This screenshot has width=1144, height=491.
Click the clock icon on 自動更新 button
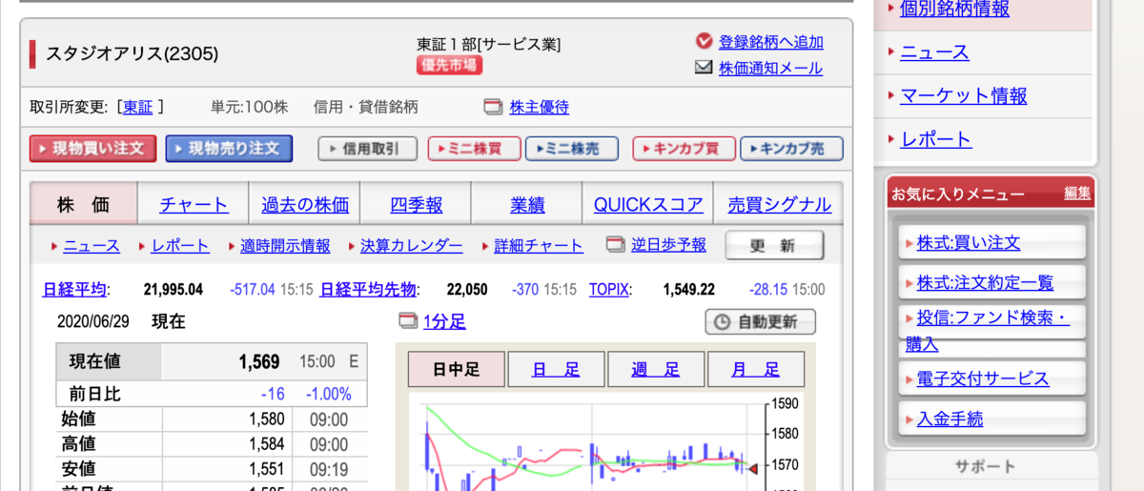click(724, 322)
